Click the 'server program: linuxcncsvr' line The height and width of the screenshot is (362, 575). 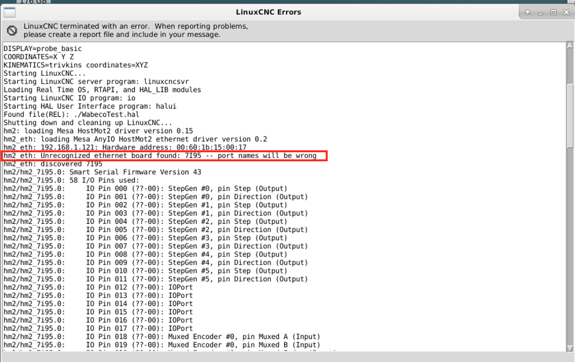click(x=96, y=82)
